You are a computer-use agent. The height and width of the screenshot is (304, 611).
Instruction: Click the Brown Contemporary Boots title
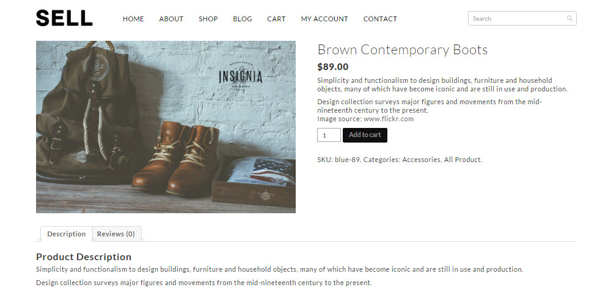click(x=403, y=50)
